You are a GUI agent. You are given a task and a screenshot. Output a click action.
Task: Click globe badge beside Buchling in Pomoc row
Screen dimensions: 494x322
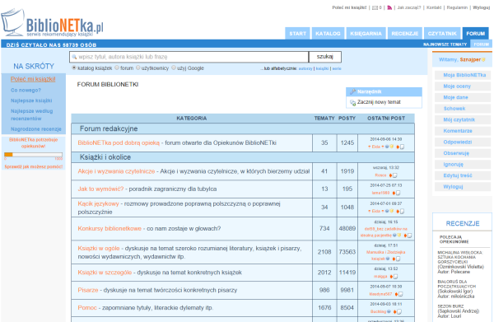tap(389, 311)
